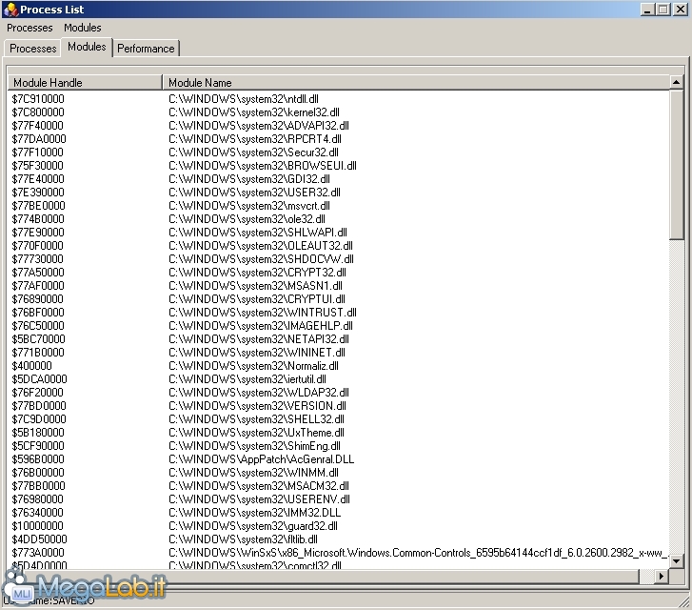
Task: Select the kernel32.dll module row
Action: 339,112
